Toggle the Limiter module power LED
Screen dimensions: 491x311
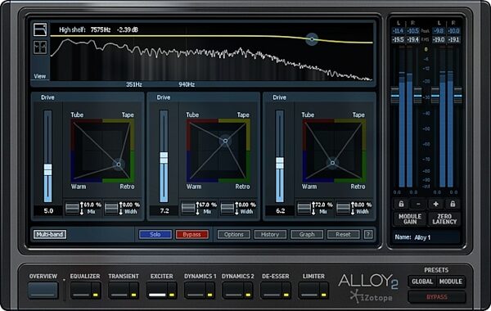(324, 295)
